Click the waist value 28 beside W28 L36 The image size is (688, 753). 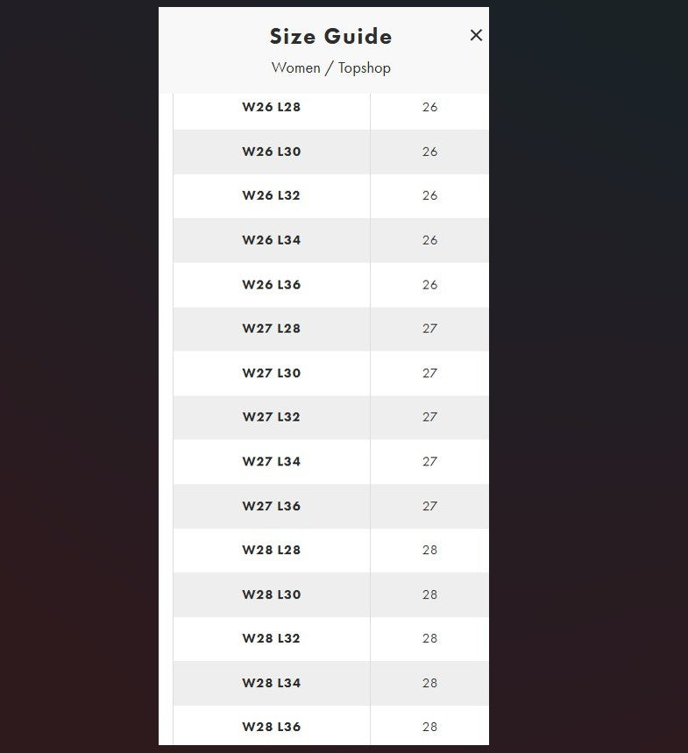pyautogui.click(x=429, y=727)
